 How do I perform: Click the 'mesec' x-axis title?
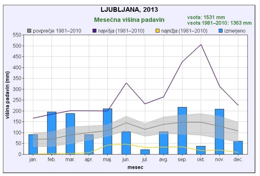135,167
